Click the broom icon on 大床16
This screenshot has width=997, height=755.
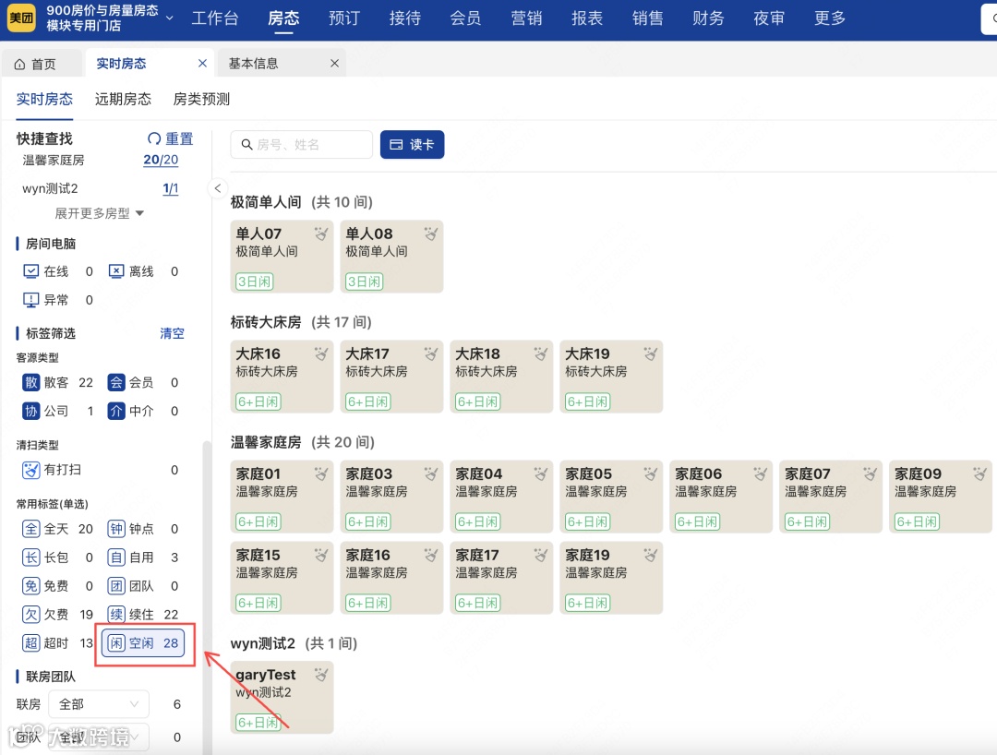321,354
